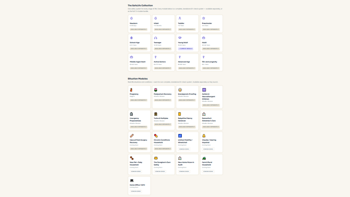Image resolution: width=350 pixels, height=197 pixels.
Task: Click Coming Soon badge on Farm & Rural Household
Action: pos(208,171)
